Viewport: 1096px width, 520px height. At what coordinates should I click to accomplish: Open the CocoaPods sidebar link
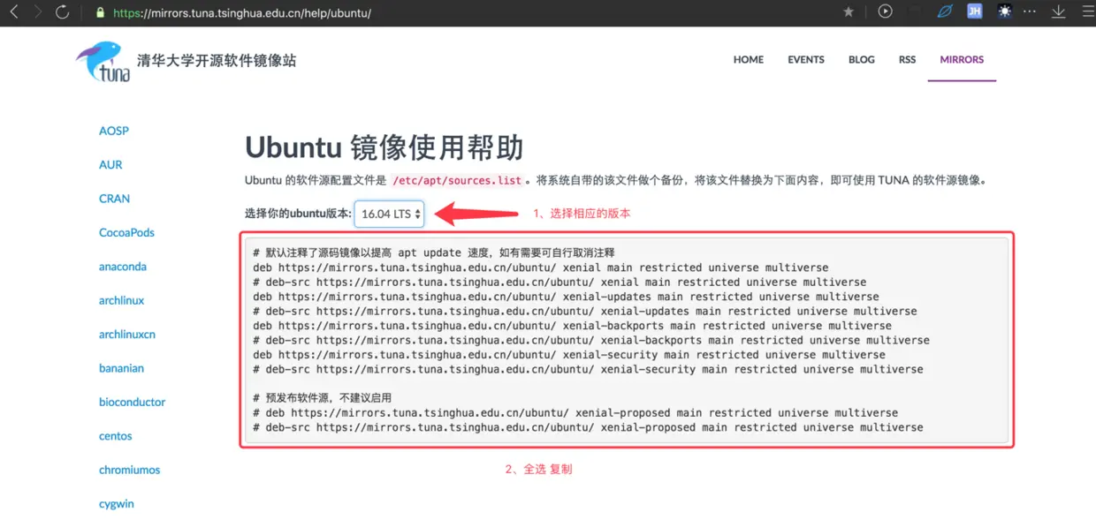pyautogui.click(x=126, y=233)
